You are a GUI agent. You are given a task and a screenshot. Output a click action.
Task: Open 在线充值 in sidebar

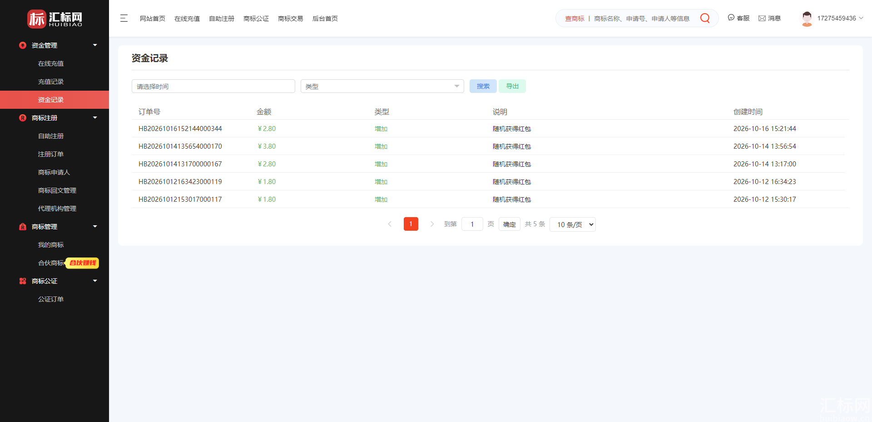[51, 63]
